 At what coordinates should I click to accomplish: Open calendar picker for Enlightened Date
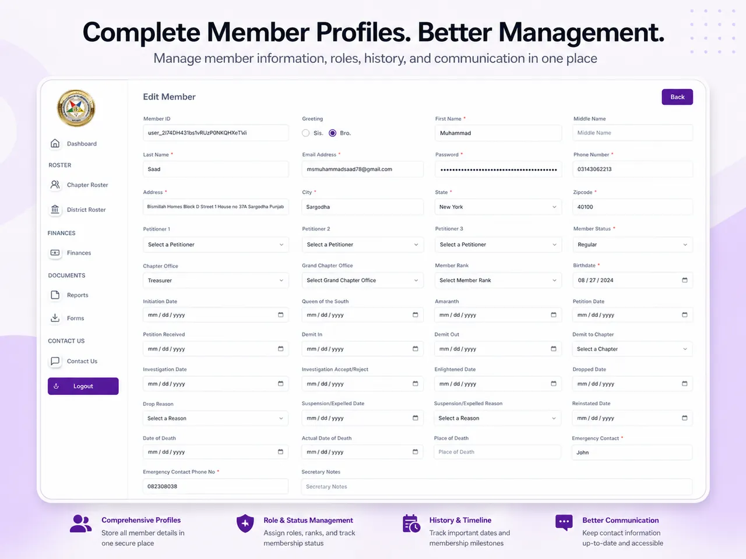coord(553,384)
